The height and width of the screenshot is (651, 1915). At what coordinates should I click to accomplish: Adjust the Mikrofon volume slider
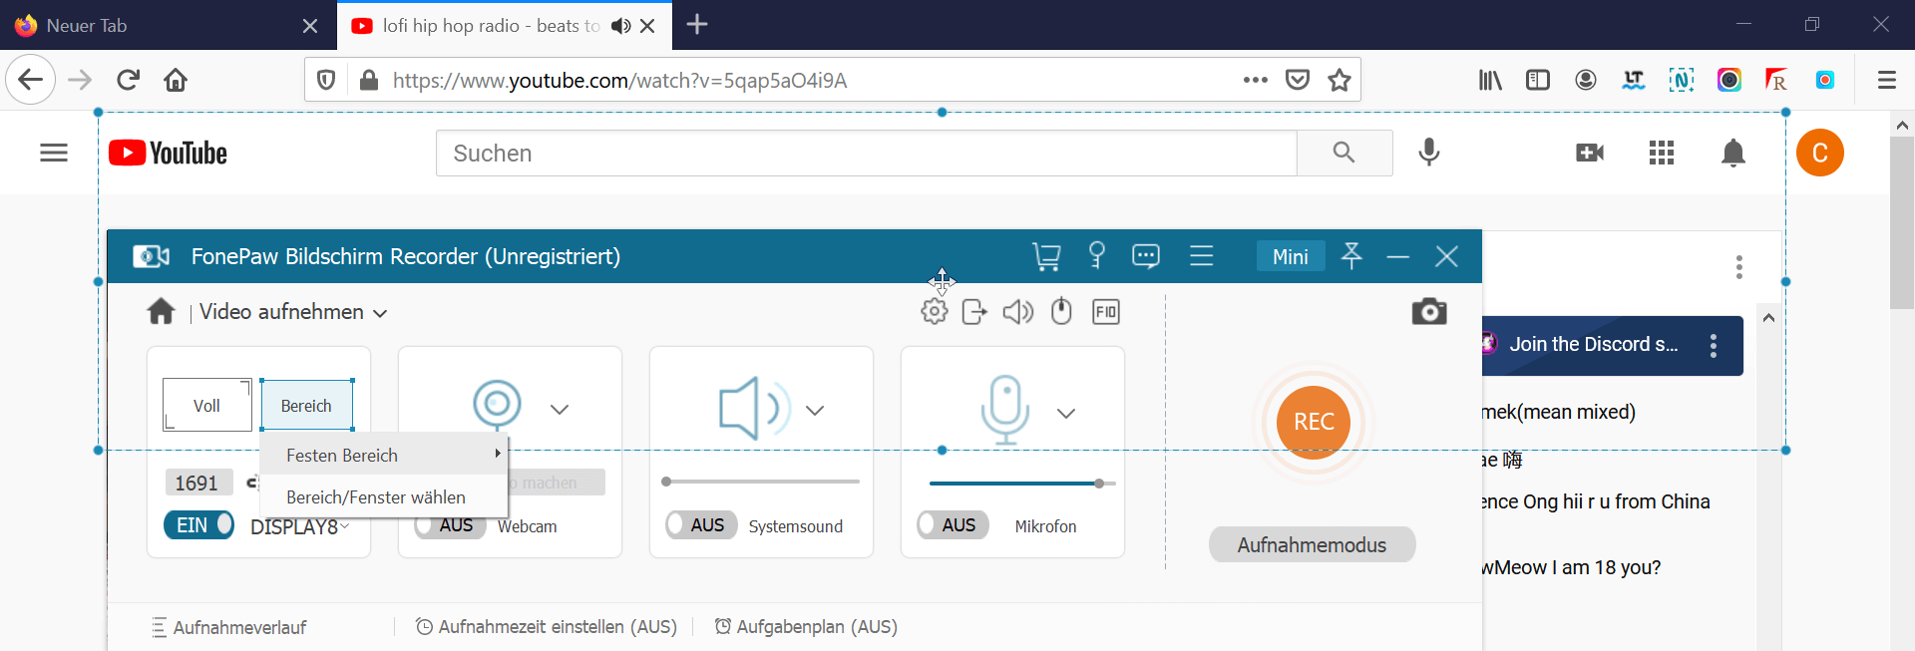(x=1022, y=483)
